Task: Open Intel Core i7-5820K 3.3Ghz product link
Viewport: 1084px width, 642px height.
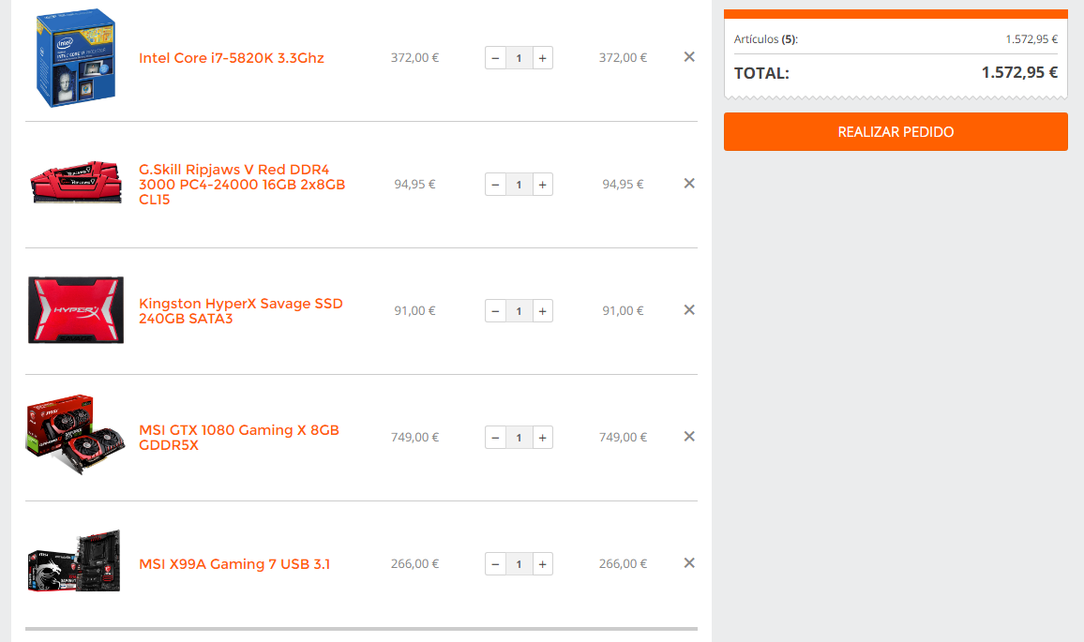Action: click(x=232, y=58)
